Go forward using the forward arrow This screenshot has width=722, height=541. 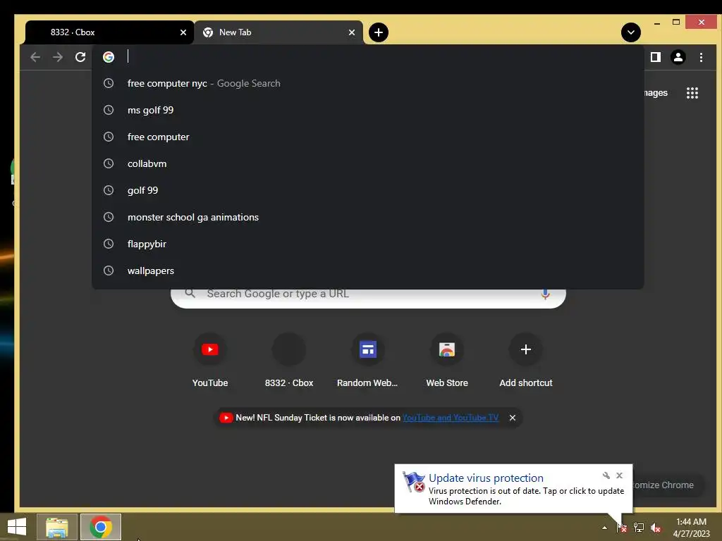58,57
